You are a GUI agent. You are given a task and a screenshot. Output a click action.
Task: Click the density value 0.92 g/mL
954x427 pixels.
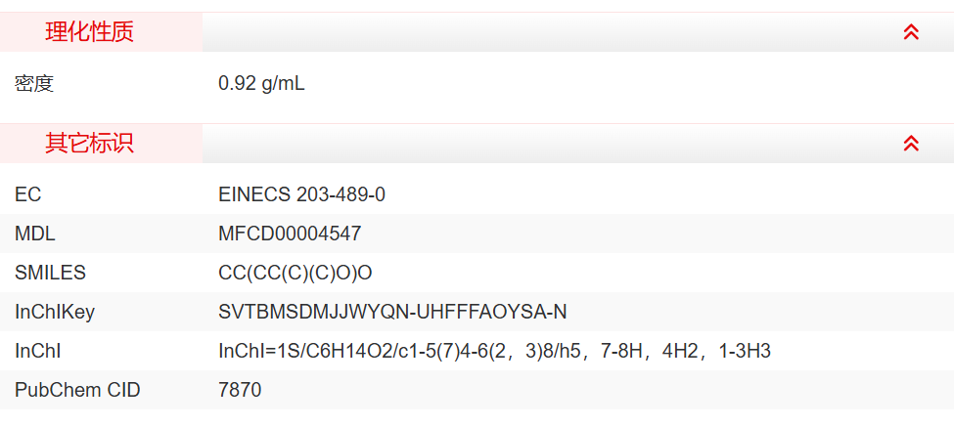tap(261, 84)
